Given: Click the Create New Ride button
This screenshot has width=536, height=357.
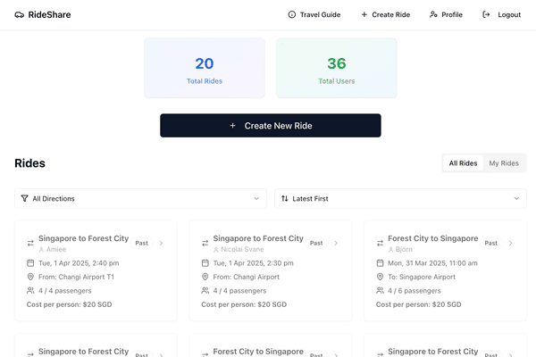Looking at the screenshot, I should (271, 125).
